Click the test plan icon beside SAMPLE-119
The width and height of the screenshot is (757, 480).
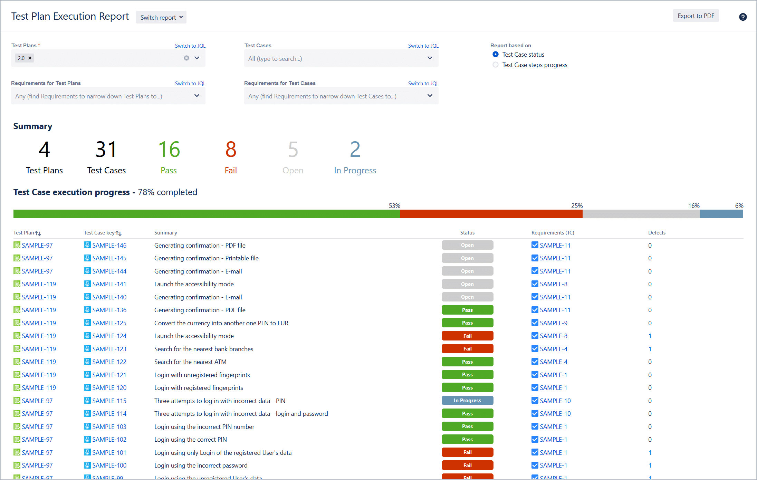[17, 284]
